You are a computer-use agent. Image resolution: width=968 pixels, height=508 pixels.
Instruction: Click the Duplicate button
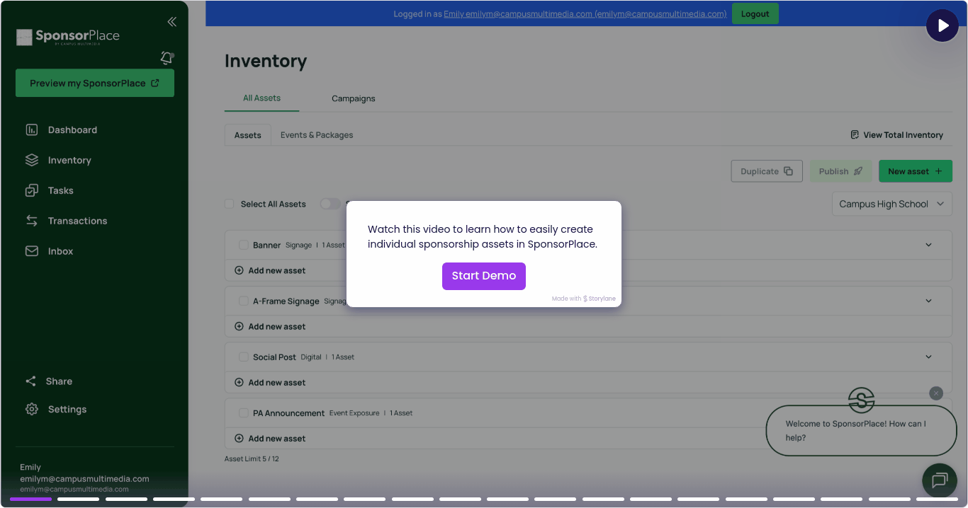tap(767, 171)
